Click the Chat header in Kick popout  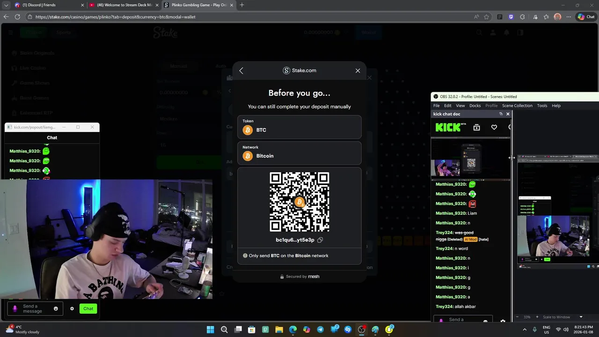(x=52, y=138)
